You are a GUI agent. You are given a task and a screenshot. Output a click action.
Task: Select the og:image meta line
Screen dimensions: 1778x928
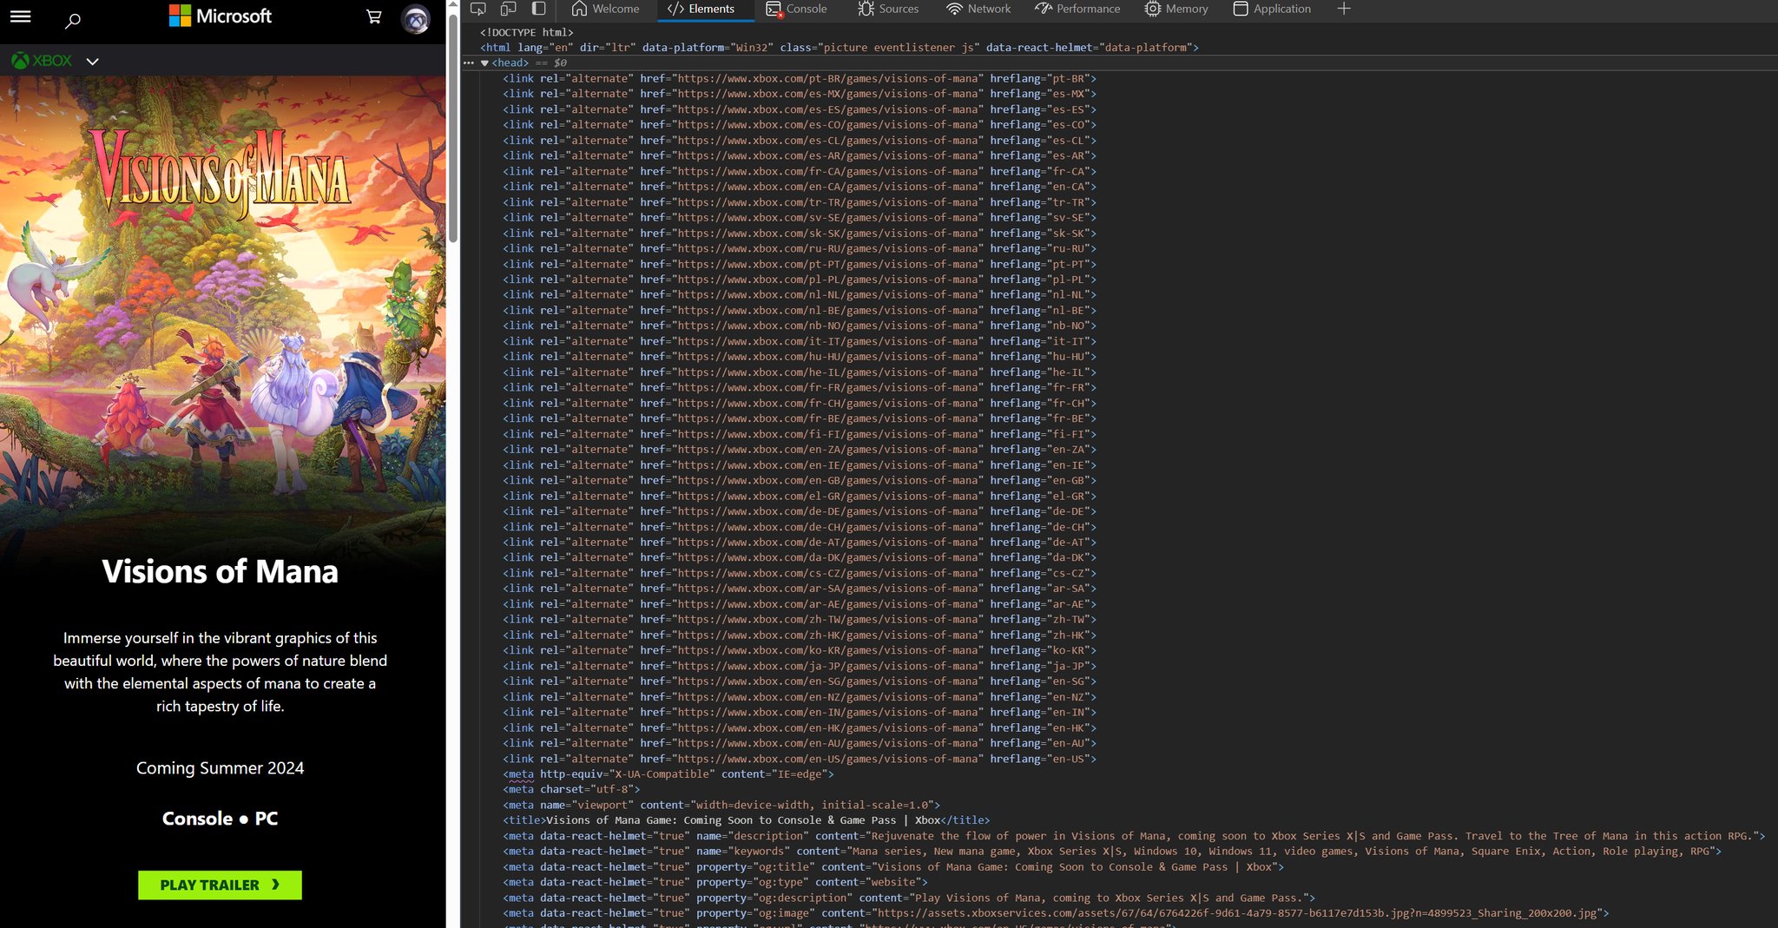click(1056, 914)
